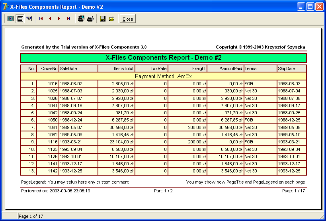Select the whole-page zoom view icon
Image resolution: width=326 pixels, height=221 pixels.
[x=11, y=19]
